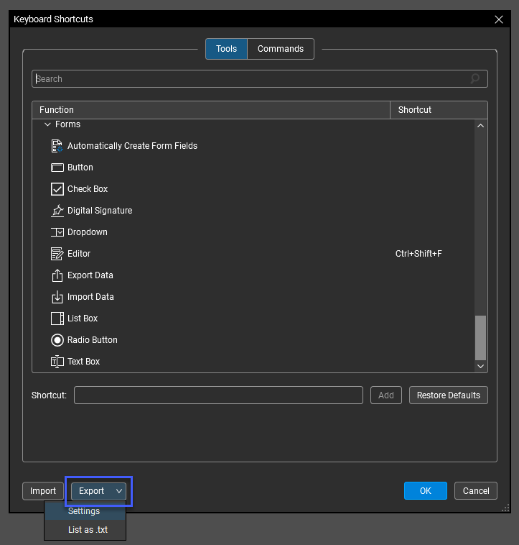Viewport: 519px width, 545px height.
Task: Click the list scrollbar thumb
Action: [480, 338]
